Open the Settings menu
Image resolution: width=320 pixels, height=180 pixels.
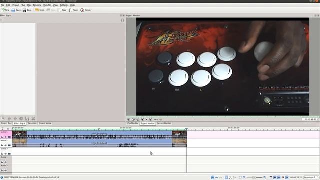coord(64,5)
